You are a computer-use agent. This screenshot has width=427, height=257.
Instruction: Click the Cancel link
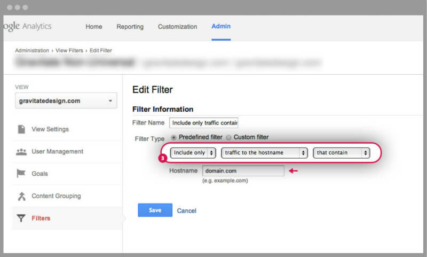point(187,211)
